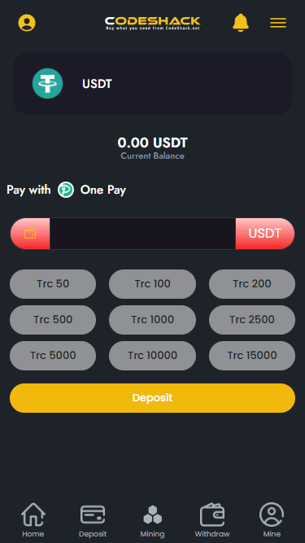Image resolution: width=305 pixels, height=543 pixels.
Task: Open the Deposit tab in bottom bar
Action: (x=93, y=520)
